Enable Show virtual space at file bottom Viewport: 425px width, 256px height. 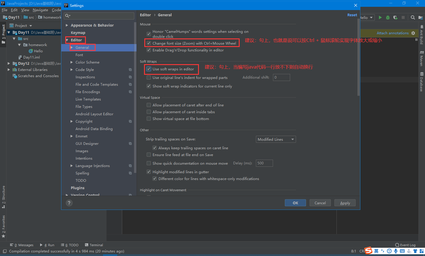pyautogui.click(x=149, y=119)
